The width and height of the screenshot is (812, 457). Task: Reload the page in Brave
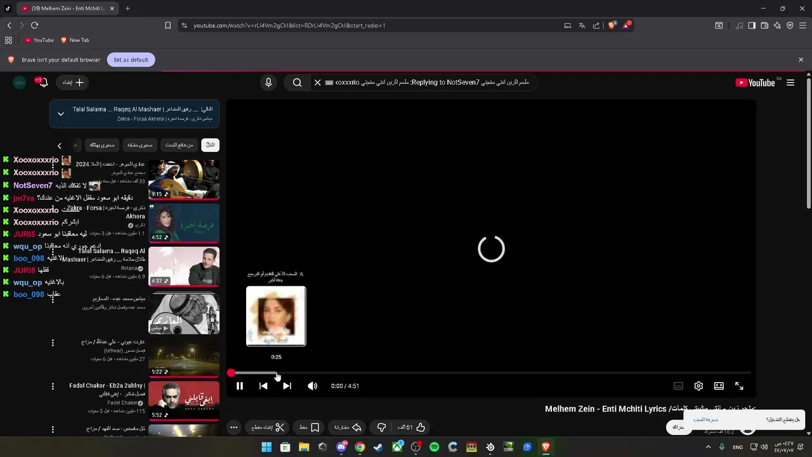tap(34, 25)
